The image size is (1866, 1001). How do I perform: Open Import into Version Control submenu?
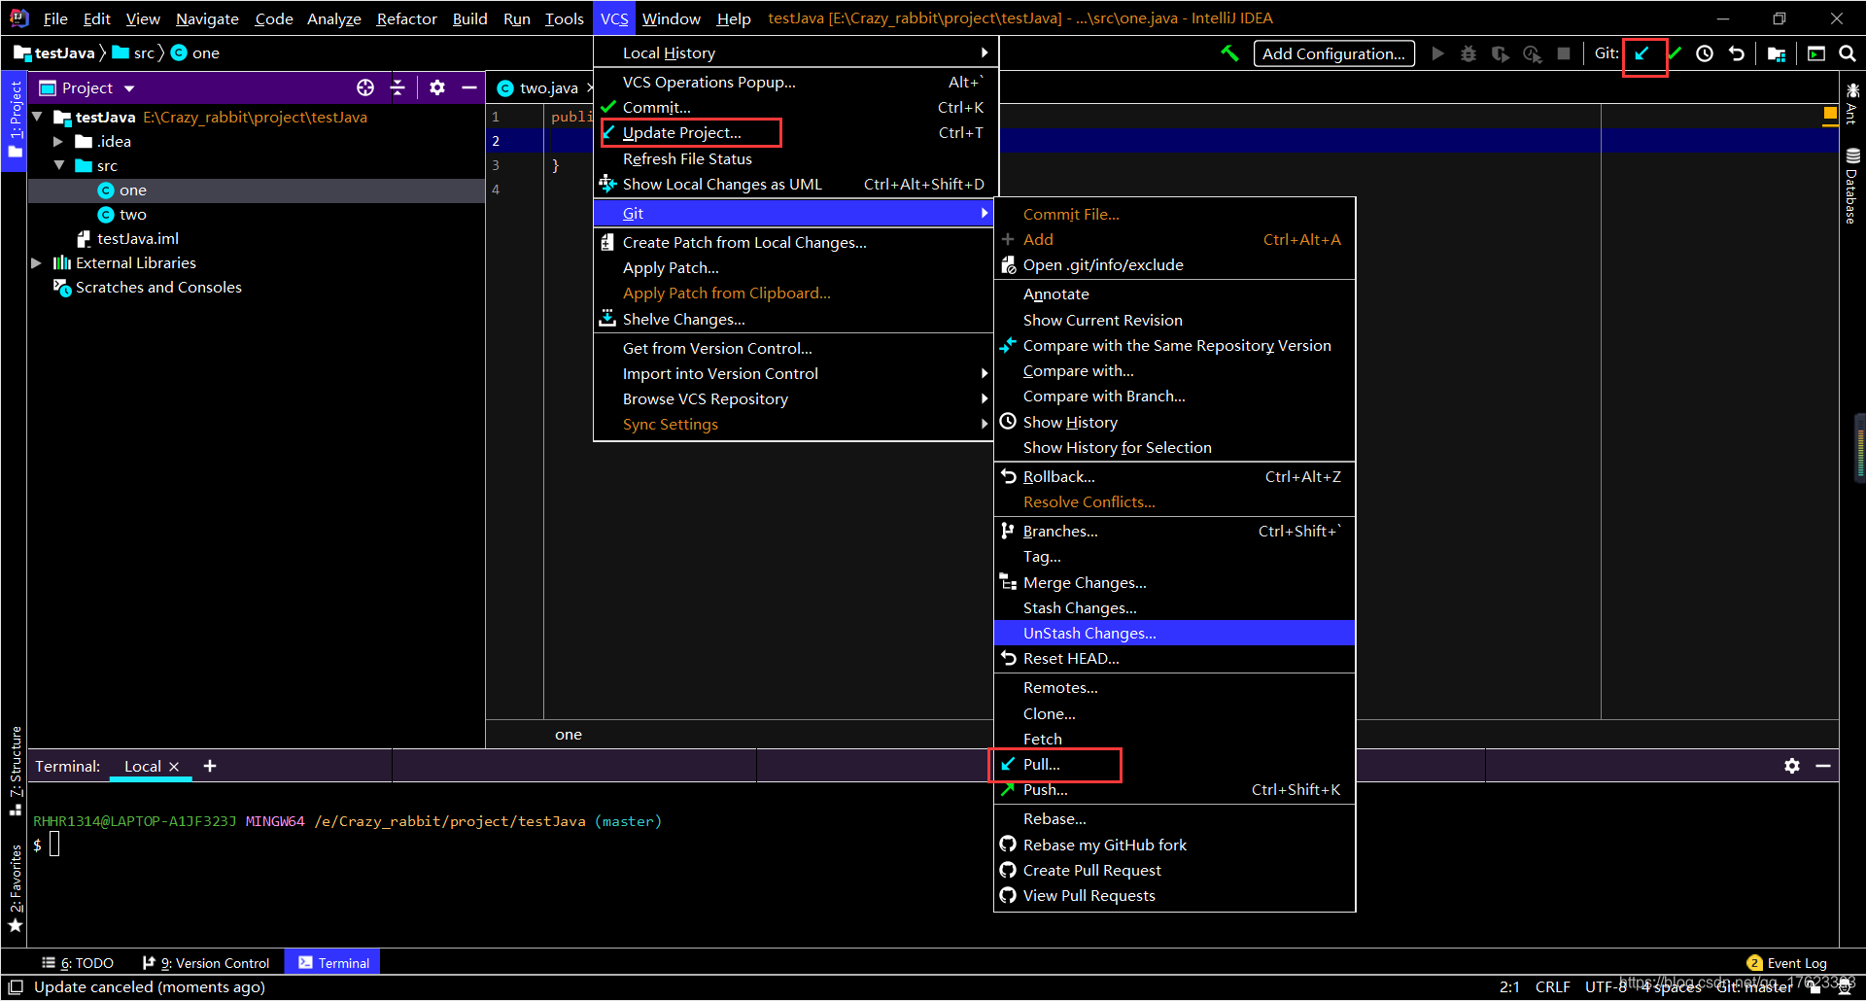(795, 373)
